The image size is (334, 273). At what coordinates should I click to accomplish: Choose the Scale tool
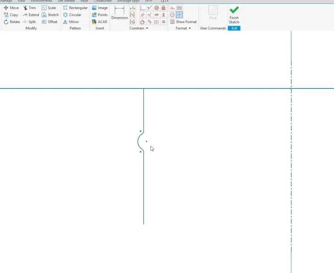(x=49, y=8)
